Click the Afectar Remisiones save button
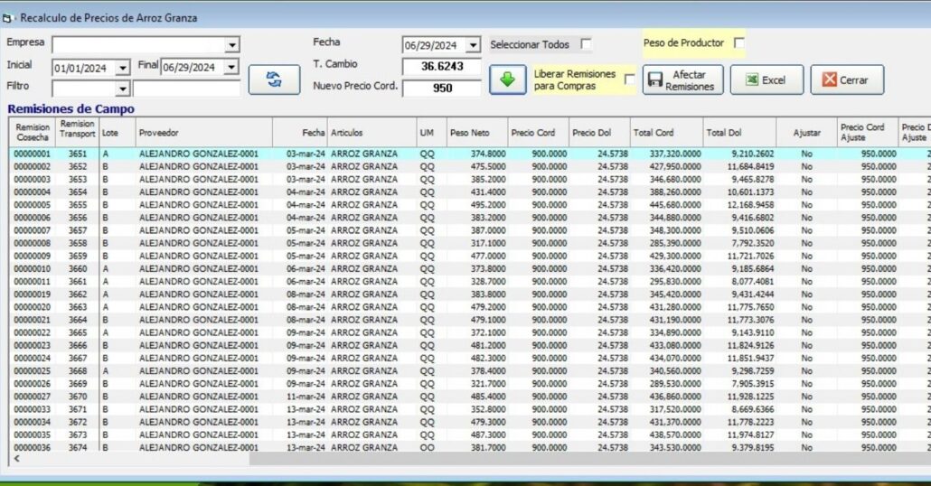The height and width of the screenshot is (486, 931). (682, 80)
